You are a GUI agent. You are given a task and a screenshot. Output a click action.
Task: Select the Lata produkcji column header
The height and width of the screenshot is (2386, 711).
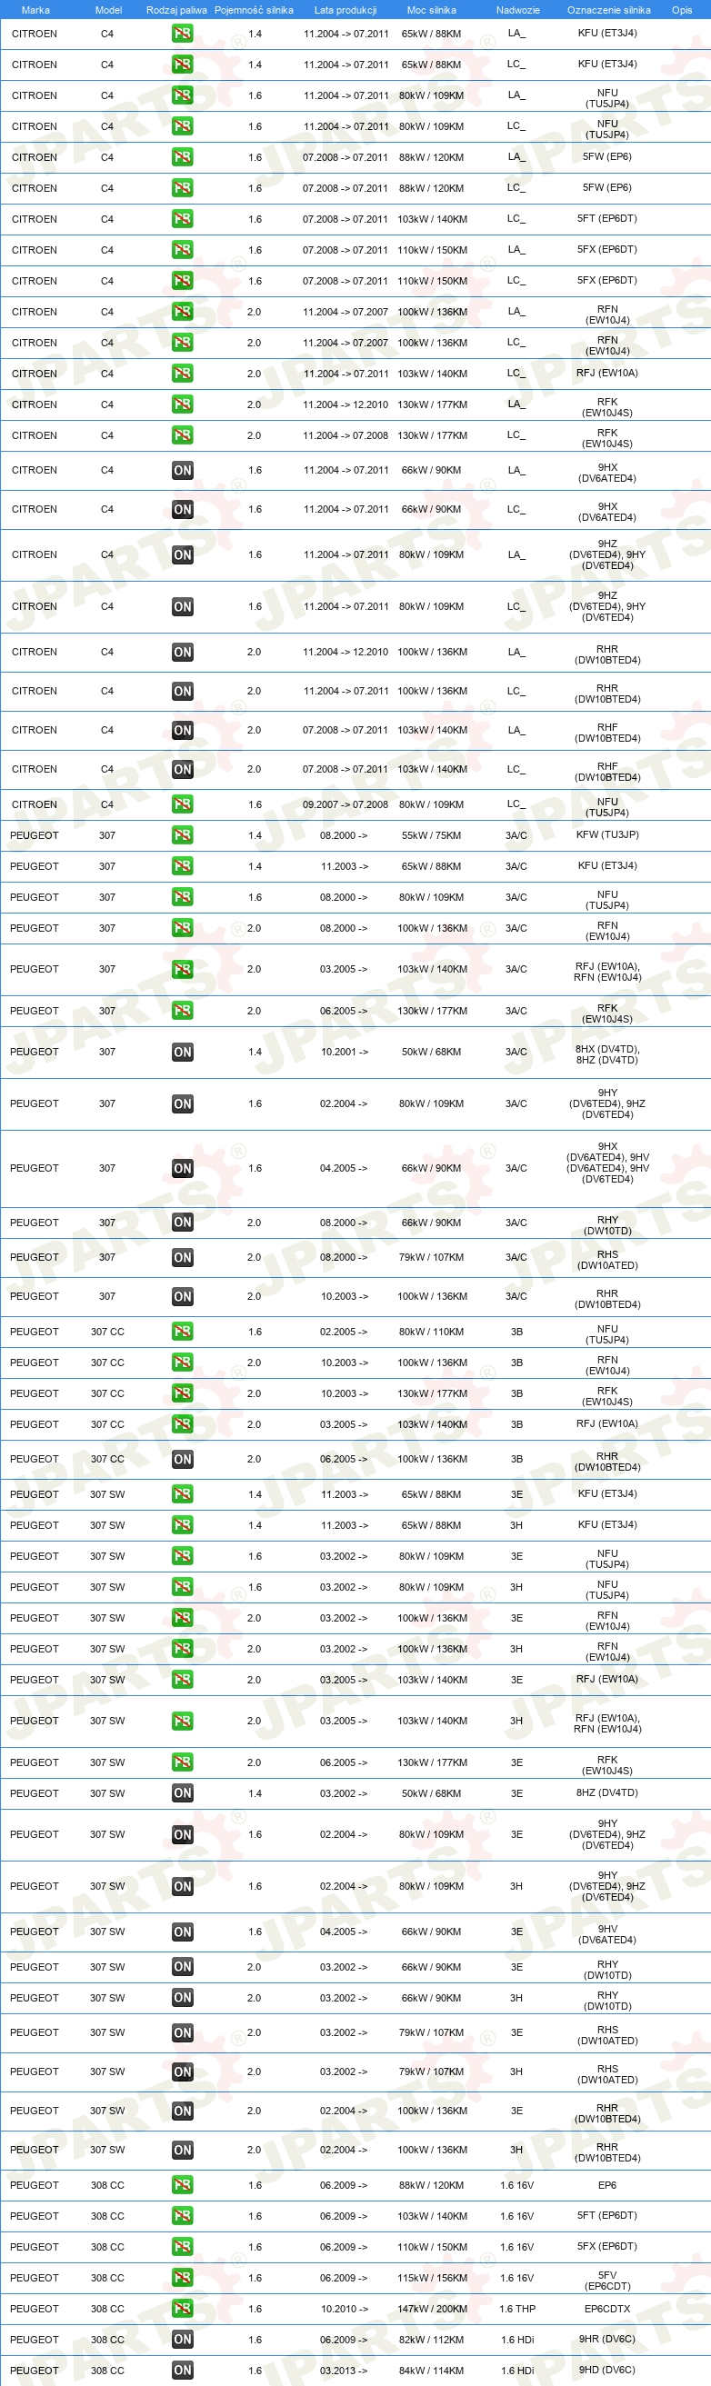click(345, 10)
